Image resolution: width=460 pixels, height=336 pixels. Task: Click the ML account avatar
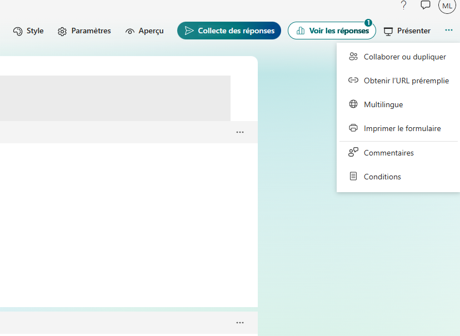point(447,6)
